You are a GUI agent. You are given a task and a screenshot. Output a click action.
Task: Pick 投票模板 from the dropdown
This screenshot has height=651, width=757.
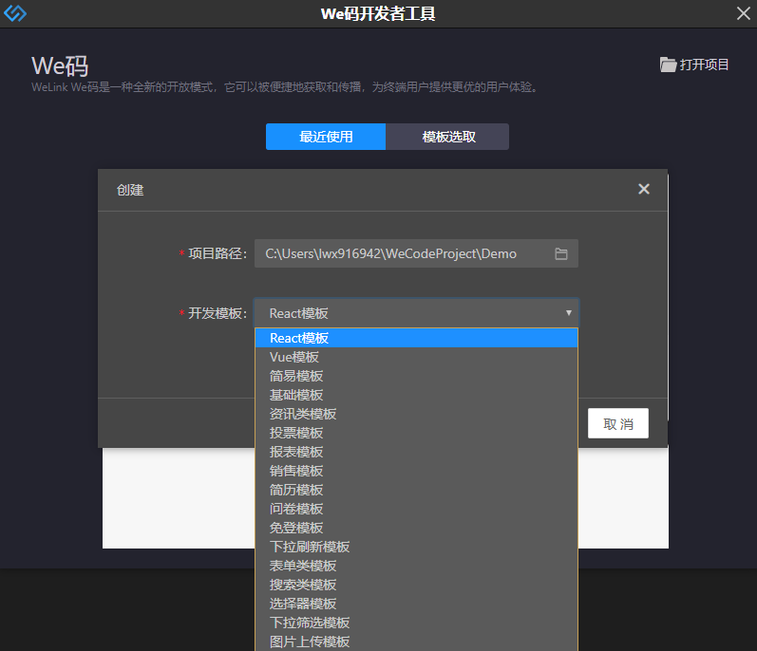click(416, 433)
